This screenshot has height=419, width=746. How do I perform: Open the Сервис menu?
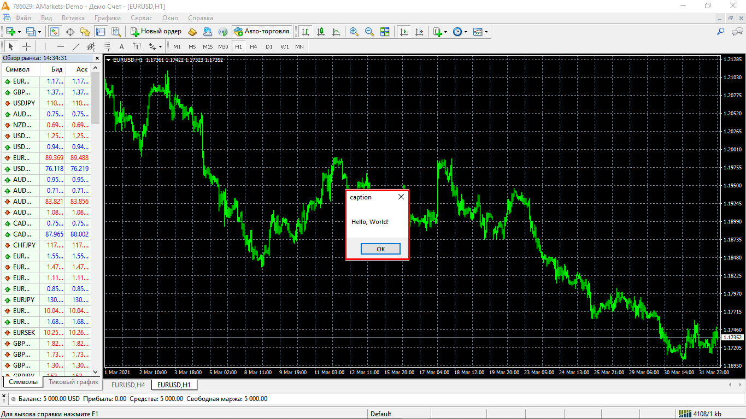tap(142, 18)
